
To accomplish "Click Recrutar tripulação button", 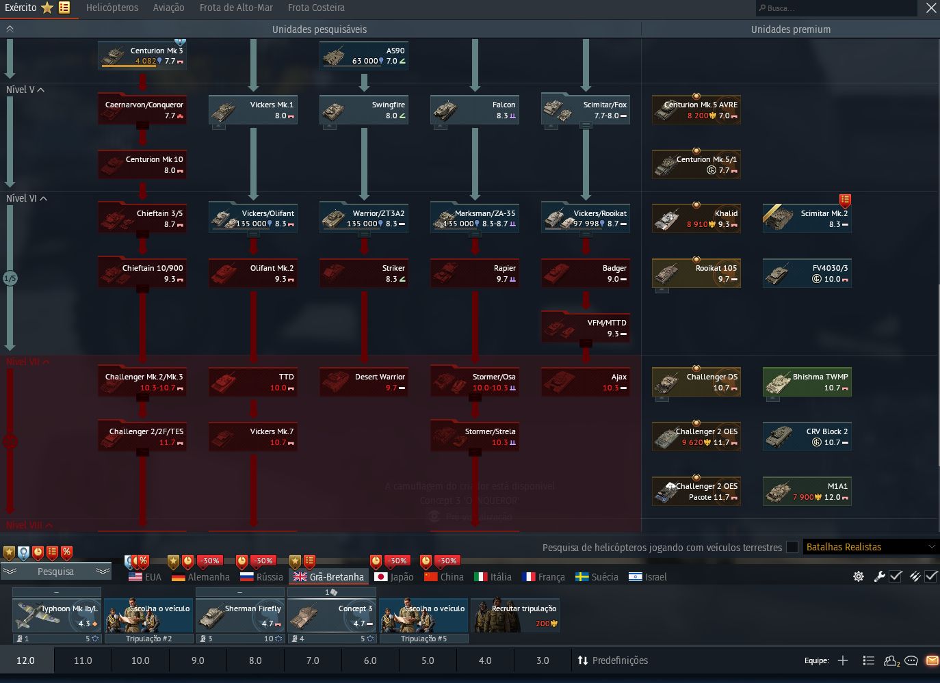I will tap(515, 615).
